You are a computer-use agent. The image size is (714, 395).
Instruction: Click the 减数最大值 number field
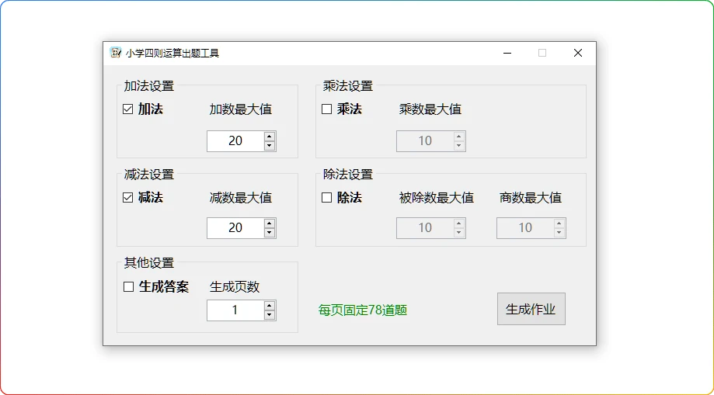pos(235,228)
